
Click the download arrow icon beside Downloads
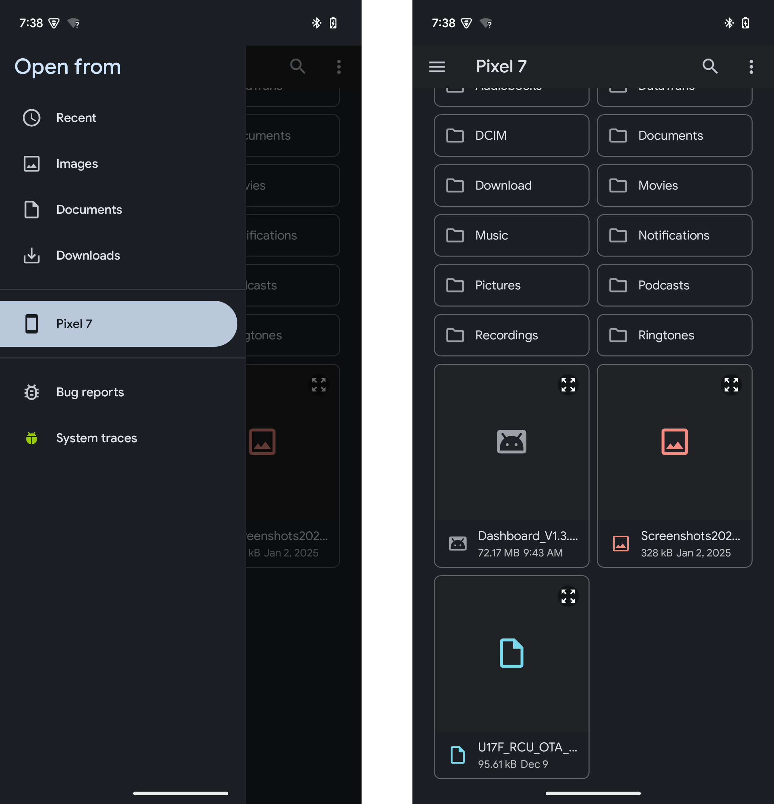pos(31,256)
